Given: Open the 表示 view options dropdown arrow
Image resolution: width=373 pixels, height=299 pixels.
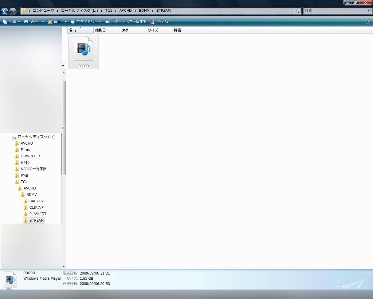Looking at the screenshot, I should (x=43, y=22).
